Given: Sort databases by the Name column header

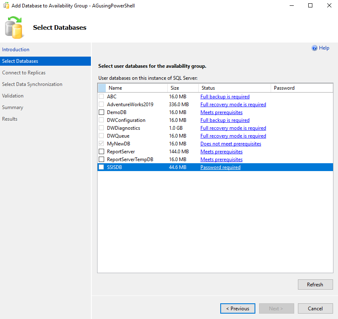Looking at the screenshot, I should click(x=115, y=88).
